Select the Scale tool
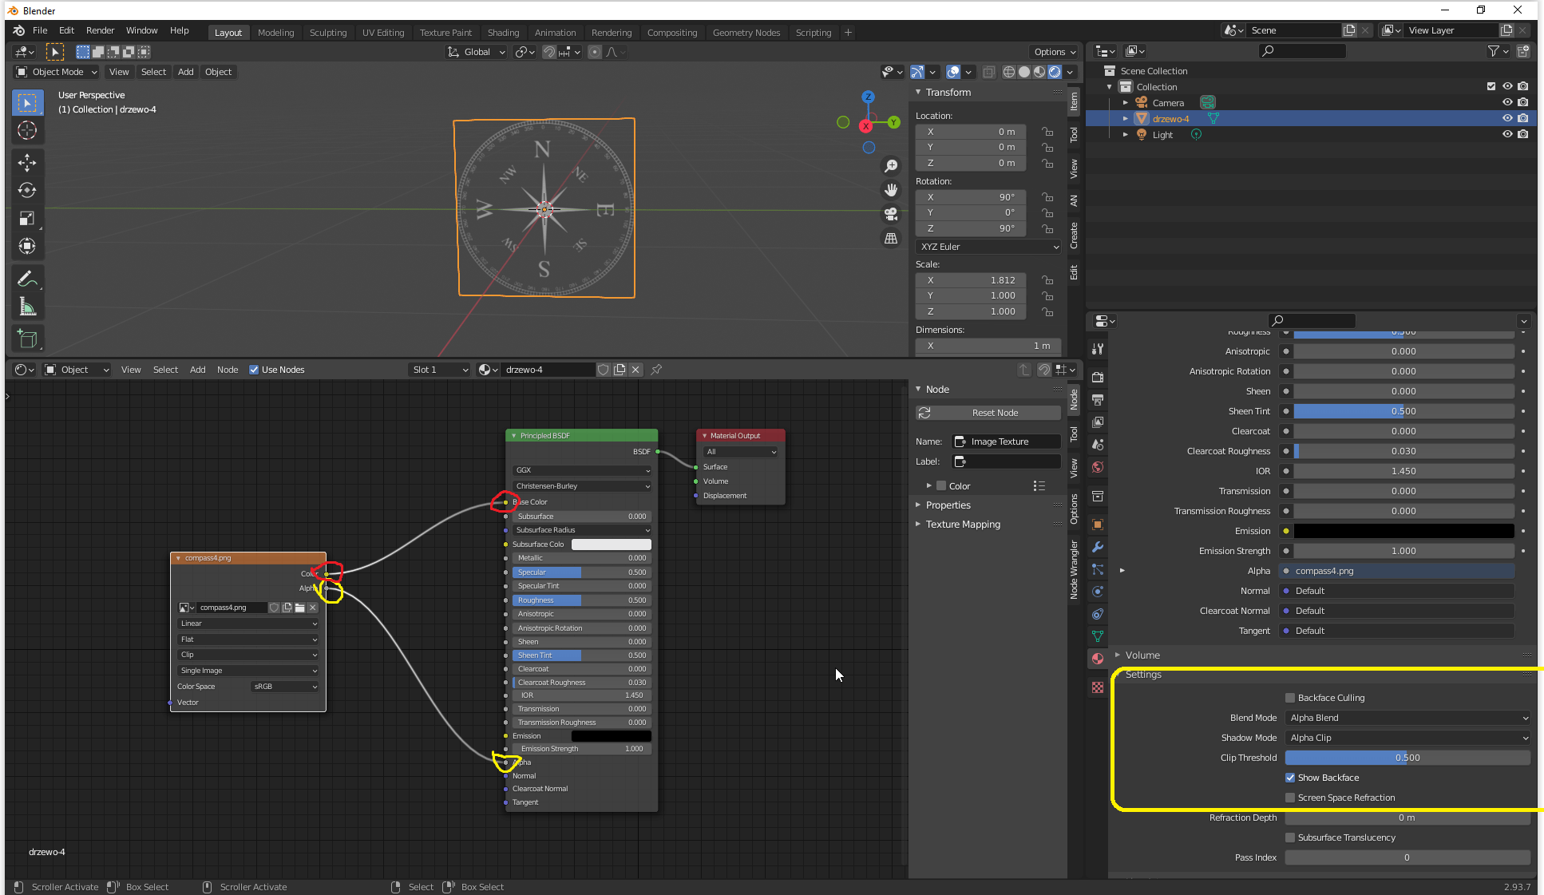This screenshot has width=1544, height=895. pyautogui.click(x=27, y=218)
